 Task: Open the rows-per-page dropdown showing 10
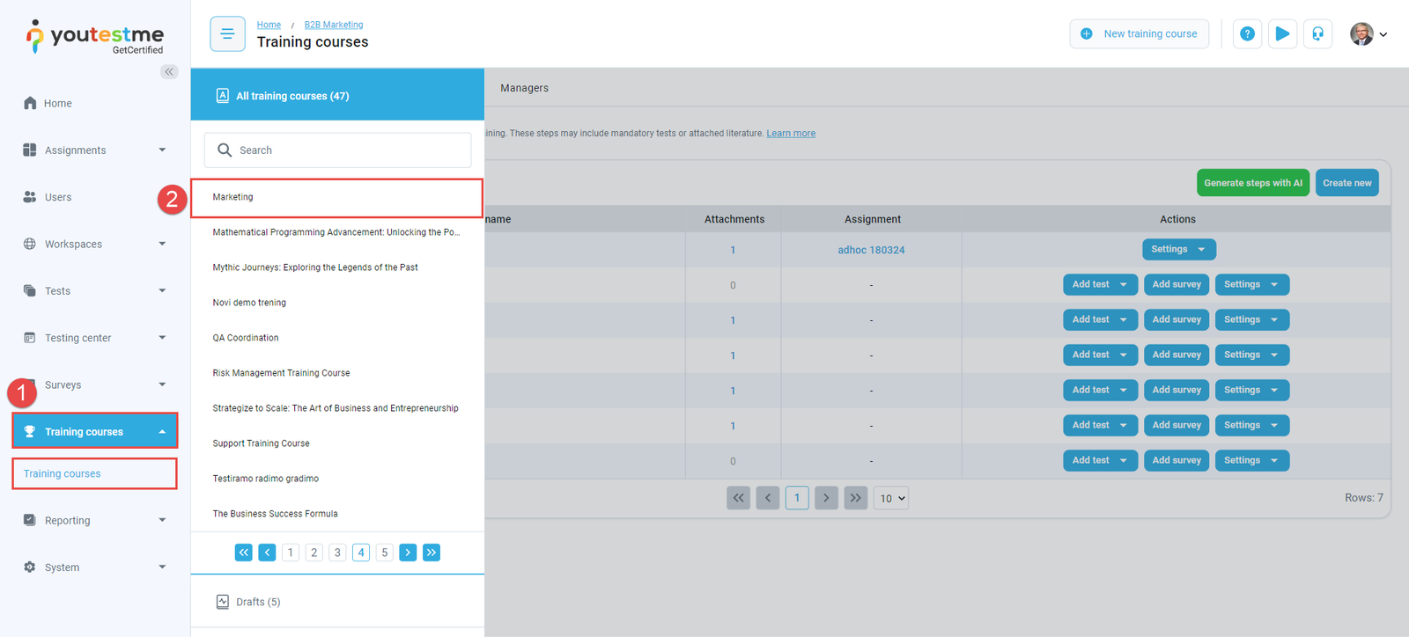(891, 498)
